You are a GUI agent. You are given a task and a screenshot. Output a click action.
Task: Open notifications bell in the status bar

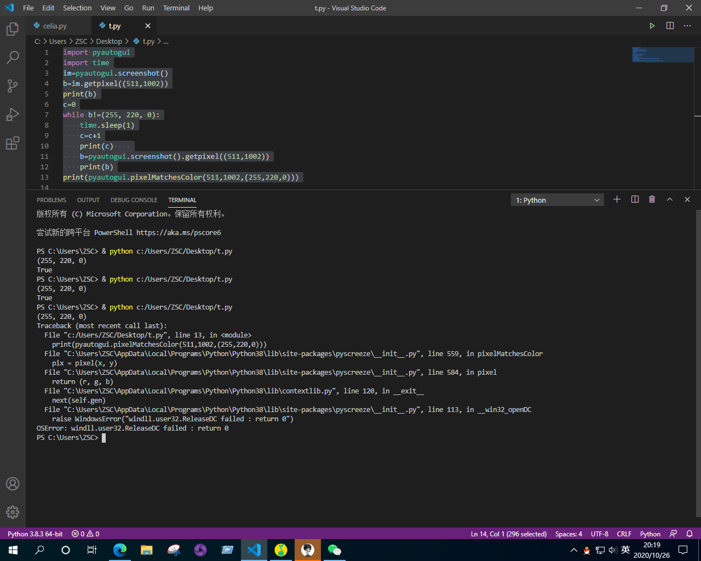(689, 534)
